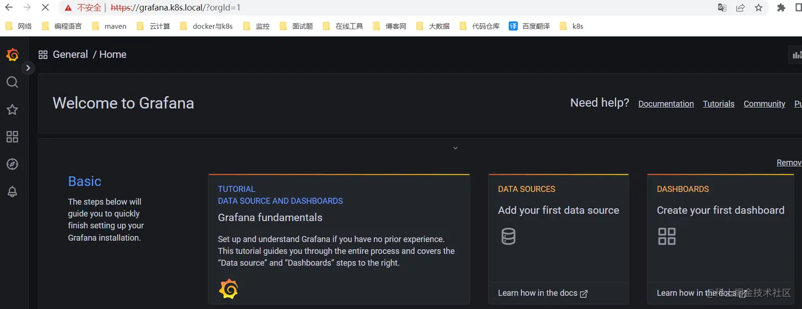Click the share page icon in address bar
The height and width of the screenshot is (309, 802).
[x=740, y=7]
